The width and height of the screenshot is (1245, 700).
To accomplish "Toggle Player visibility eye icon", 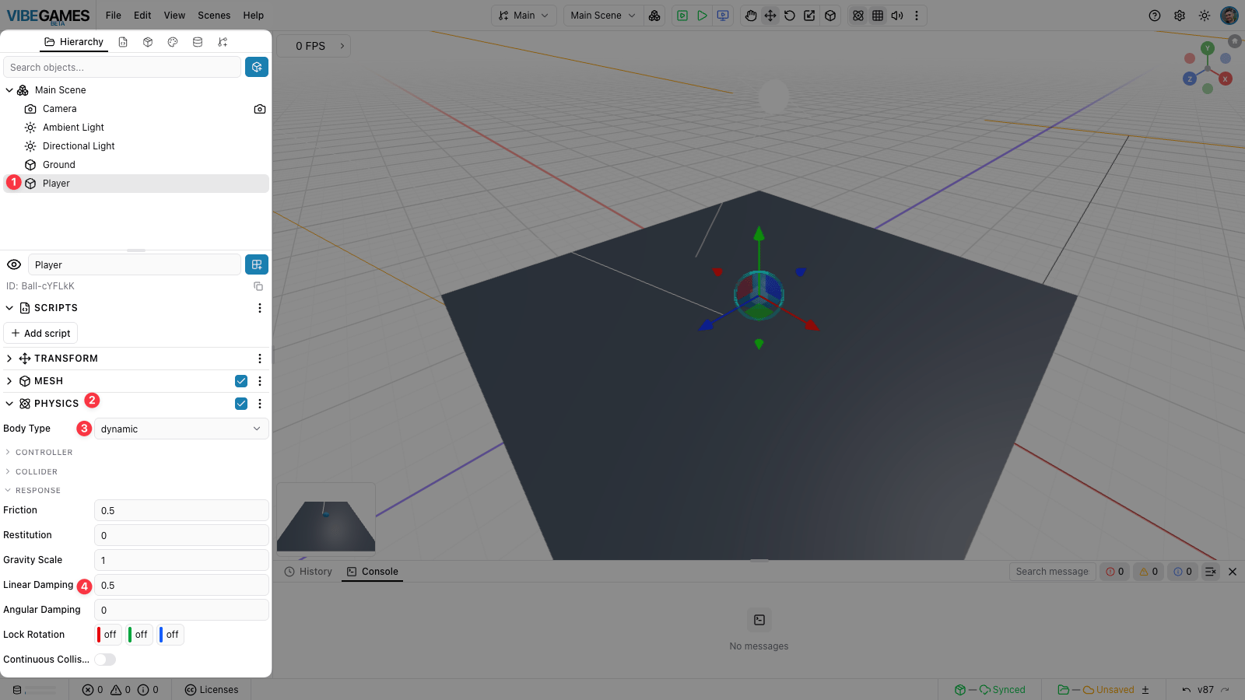I will point(14,264).
